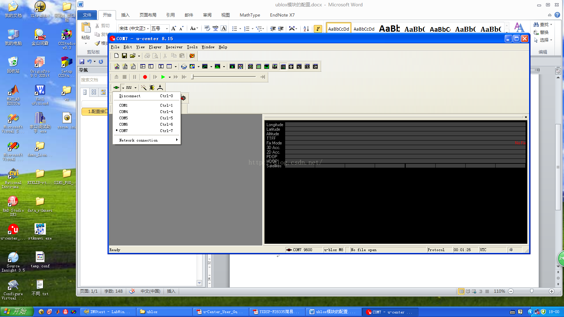Expand the Histogram view dropdown arrow
Screen dimensions: 564x317
[224, 66]
